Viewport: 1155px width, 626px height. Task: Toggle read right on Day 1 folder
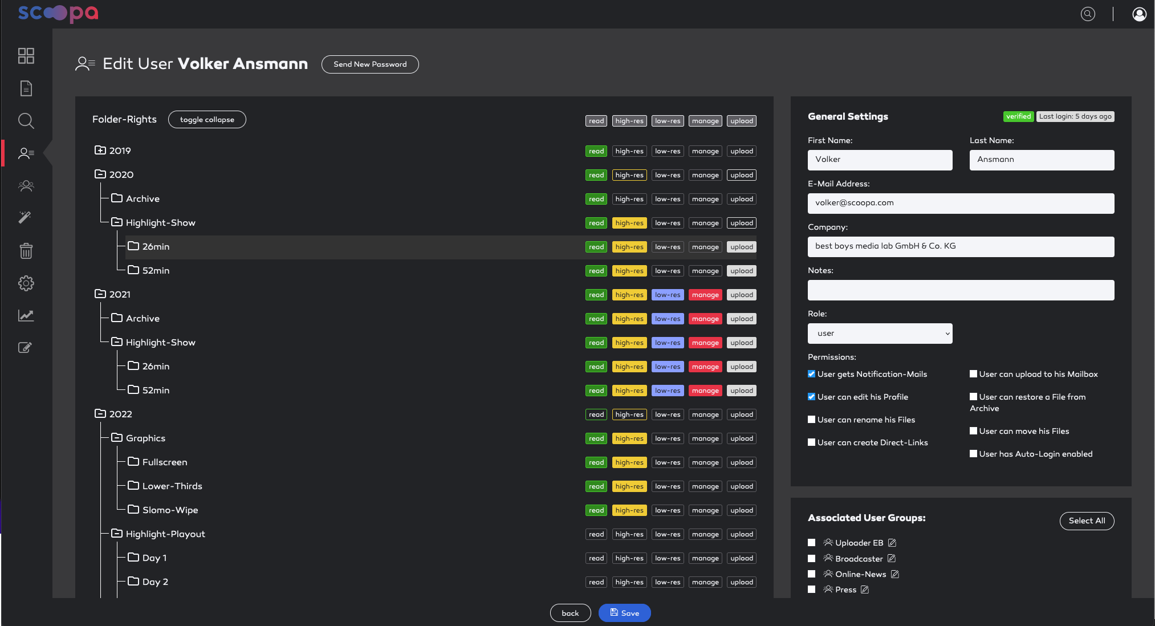[596, 558]
